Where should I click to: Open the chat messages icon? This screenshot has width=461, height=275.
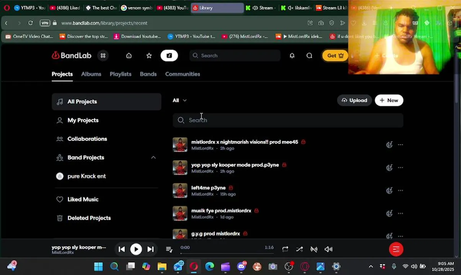[309, 55]
